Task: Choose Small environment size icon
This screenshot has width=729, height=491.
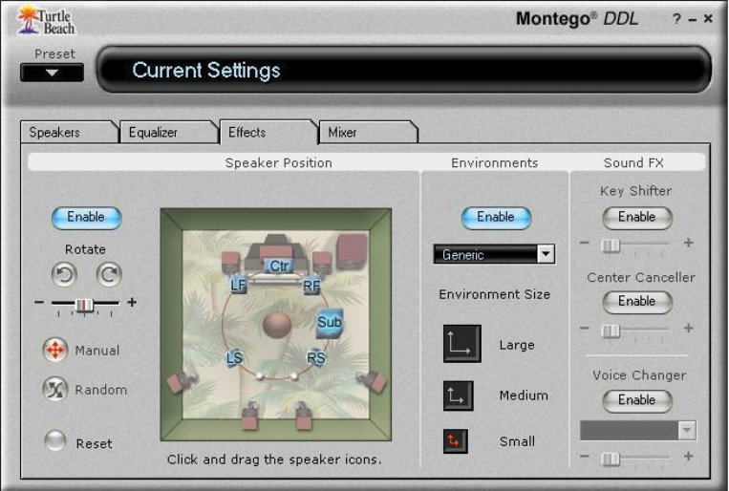Action: (455, 441)
